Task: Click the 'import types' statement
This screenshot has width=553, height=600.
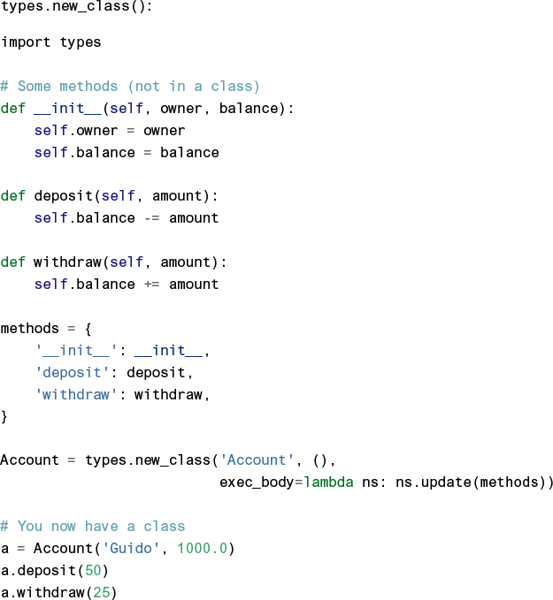Action: point(50,42)
